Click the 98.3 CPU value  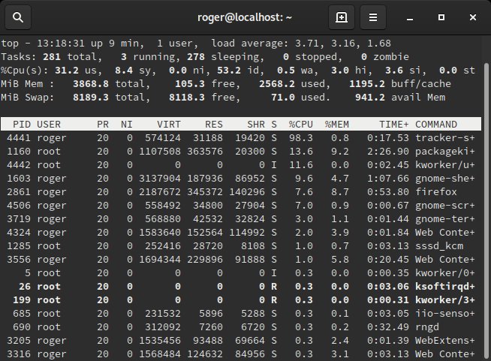(x=301, y=138)
